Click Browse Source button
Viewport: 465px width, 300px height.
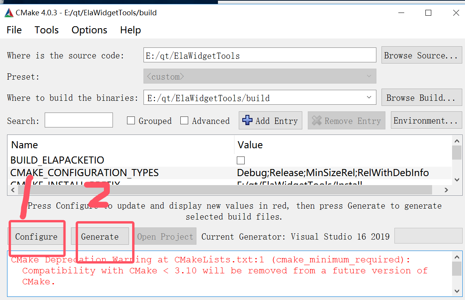[x=421, y=55]
